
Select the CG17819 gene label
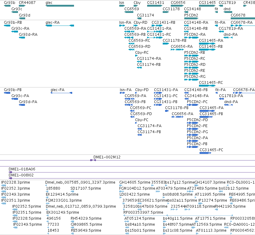pos(227,3)
